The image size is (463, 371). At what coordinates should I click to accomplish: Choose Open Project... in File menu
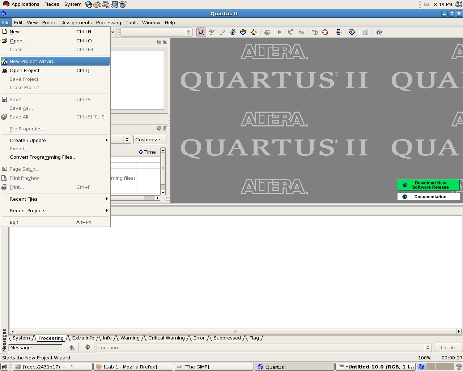[55, 70]
